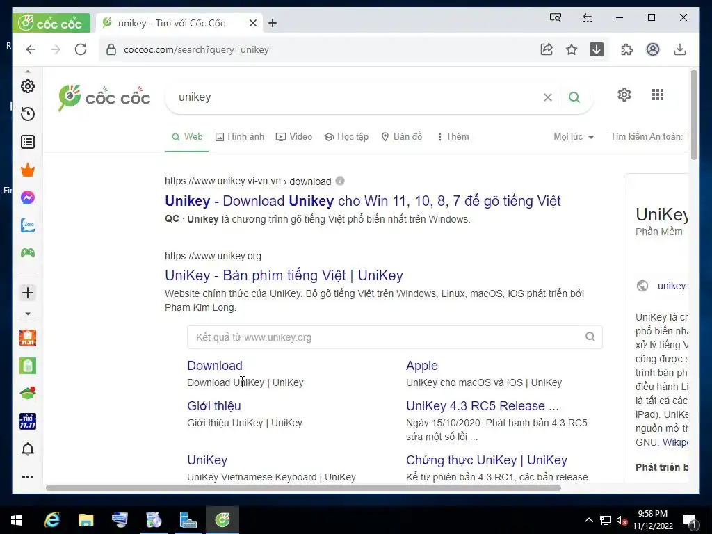Open Windows notification center
The image size is (712, 534).
click(x=690, y=521)
